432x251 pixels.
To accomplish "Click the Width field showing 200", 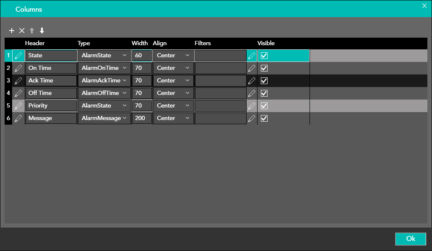I will pyautogui.click(x=141, y=118).
